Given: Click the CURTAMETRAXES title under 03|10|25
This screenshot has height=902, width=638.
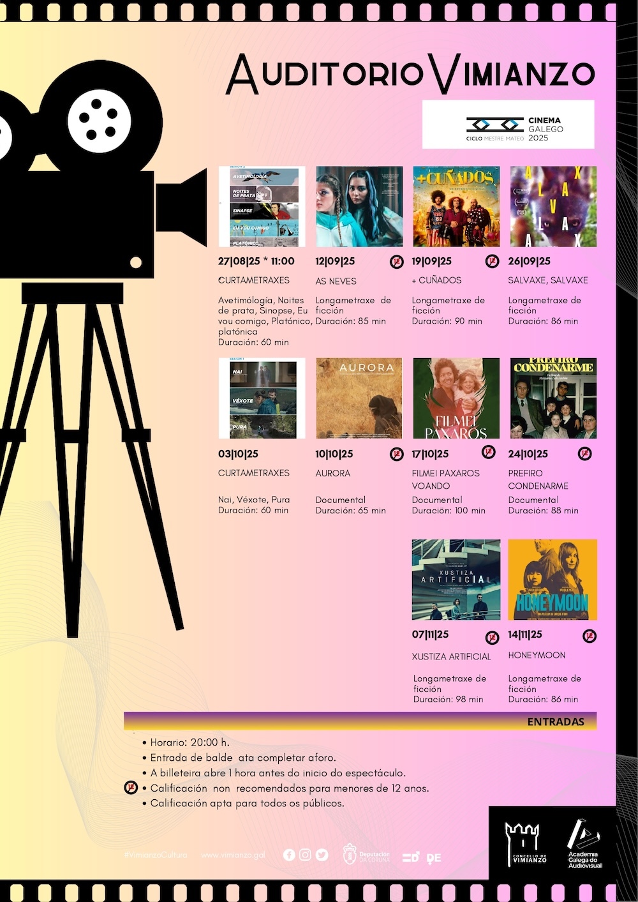Looking at the screenshot, I should (x=254, y=473).
